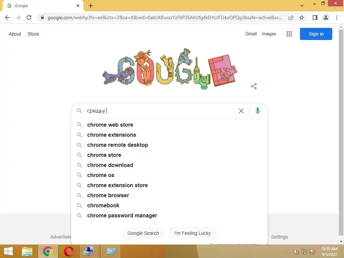
Task: Select suggestion chromebook
Action: coord(169,206)
